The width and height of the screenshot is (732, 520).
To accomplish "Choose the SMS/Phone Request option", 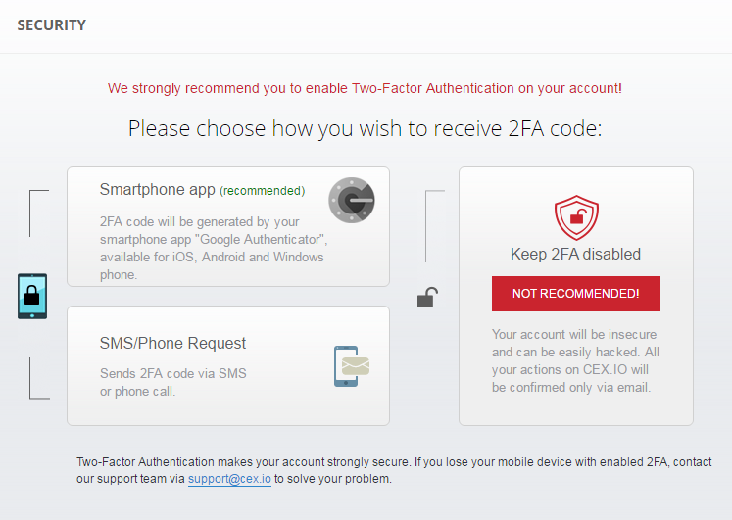I will coord(172,344).
